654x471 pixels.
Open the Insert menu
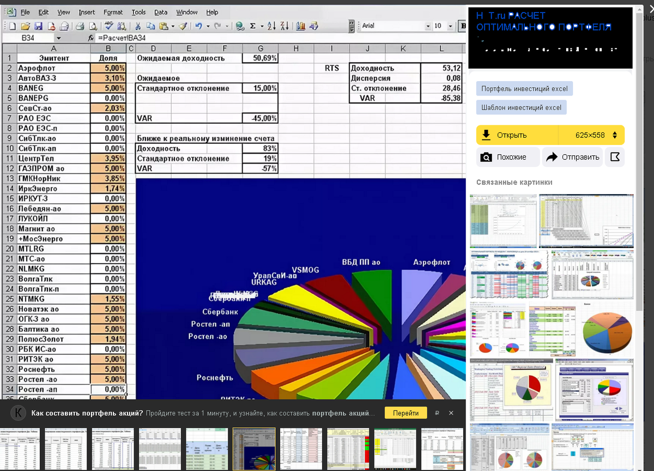coord(87,12)
